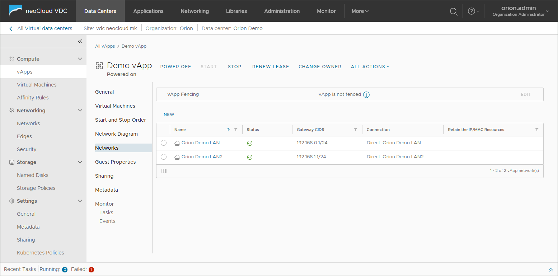Click CHANGE OWNER

click(x=320, y=66)
